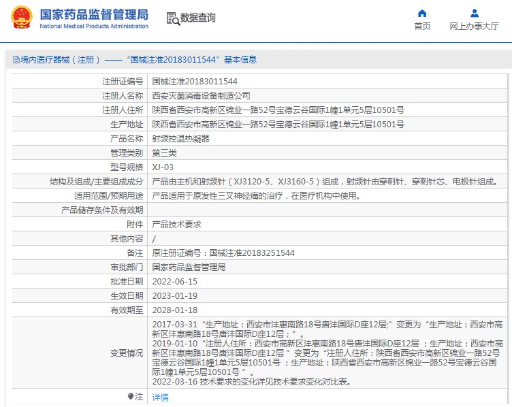Open the 详情 details link
The width and height of the screenshot is (512, 407).
pyautogui.click(x=160, y=397)
